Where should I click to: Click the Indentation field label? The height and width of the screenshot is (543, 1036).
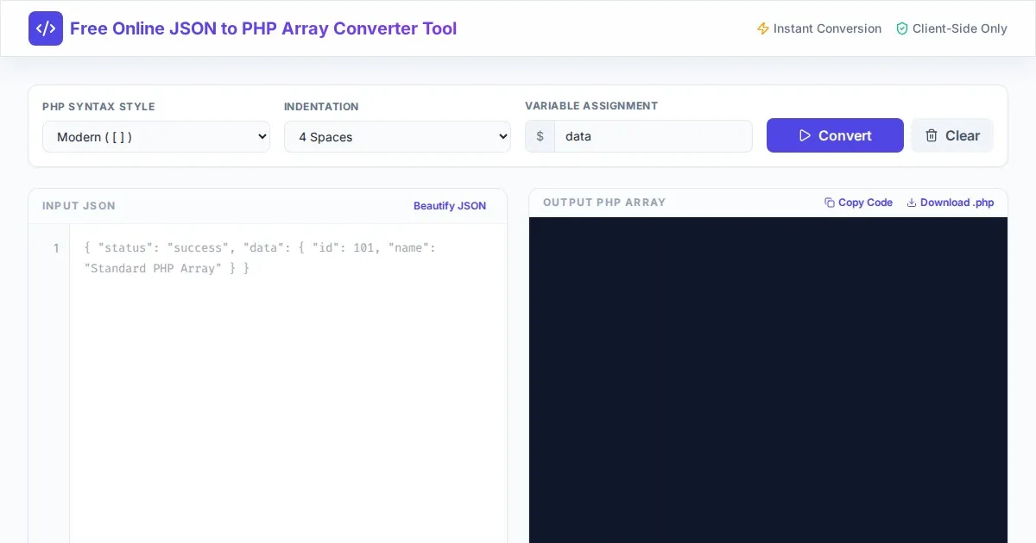321,107
